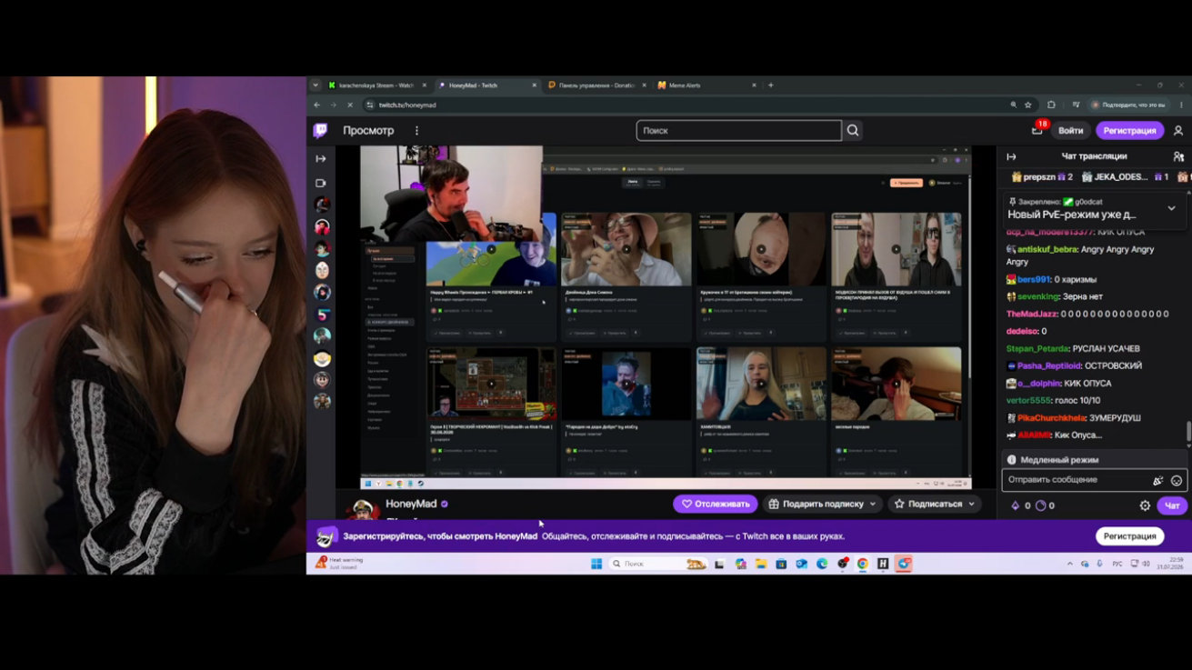Click the Windows taskbar search box

(x=658, y=564)
